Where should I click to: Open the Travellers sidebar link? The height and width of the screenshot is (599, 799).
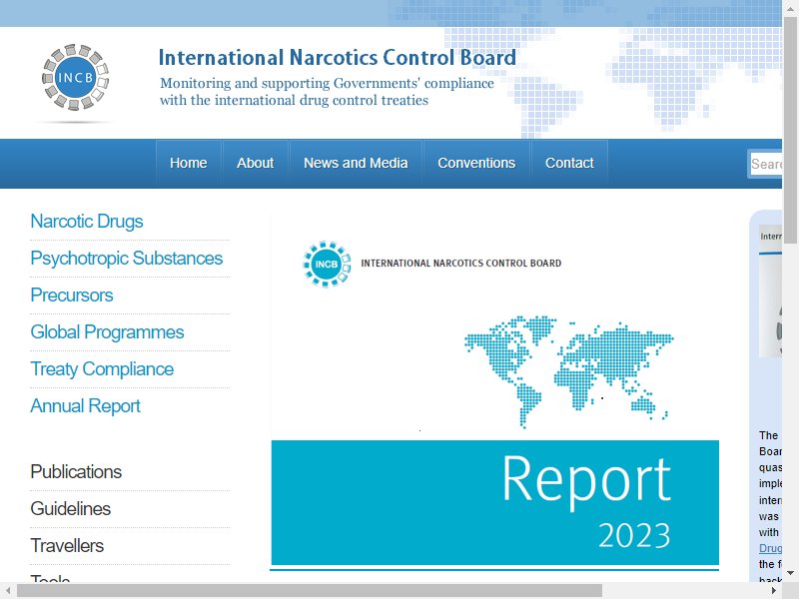click(67, 545)
